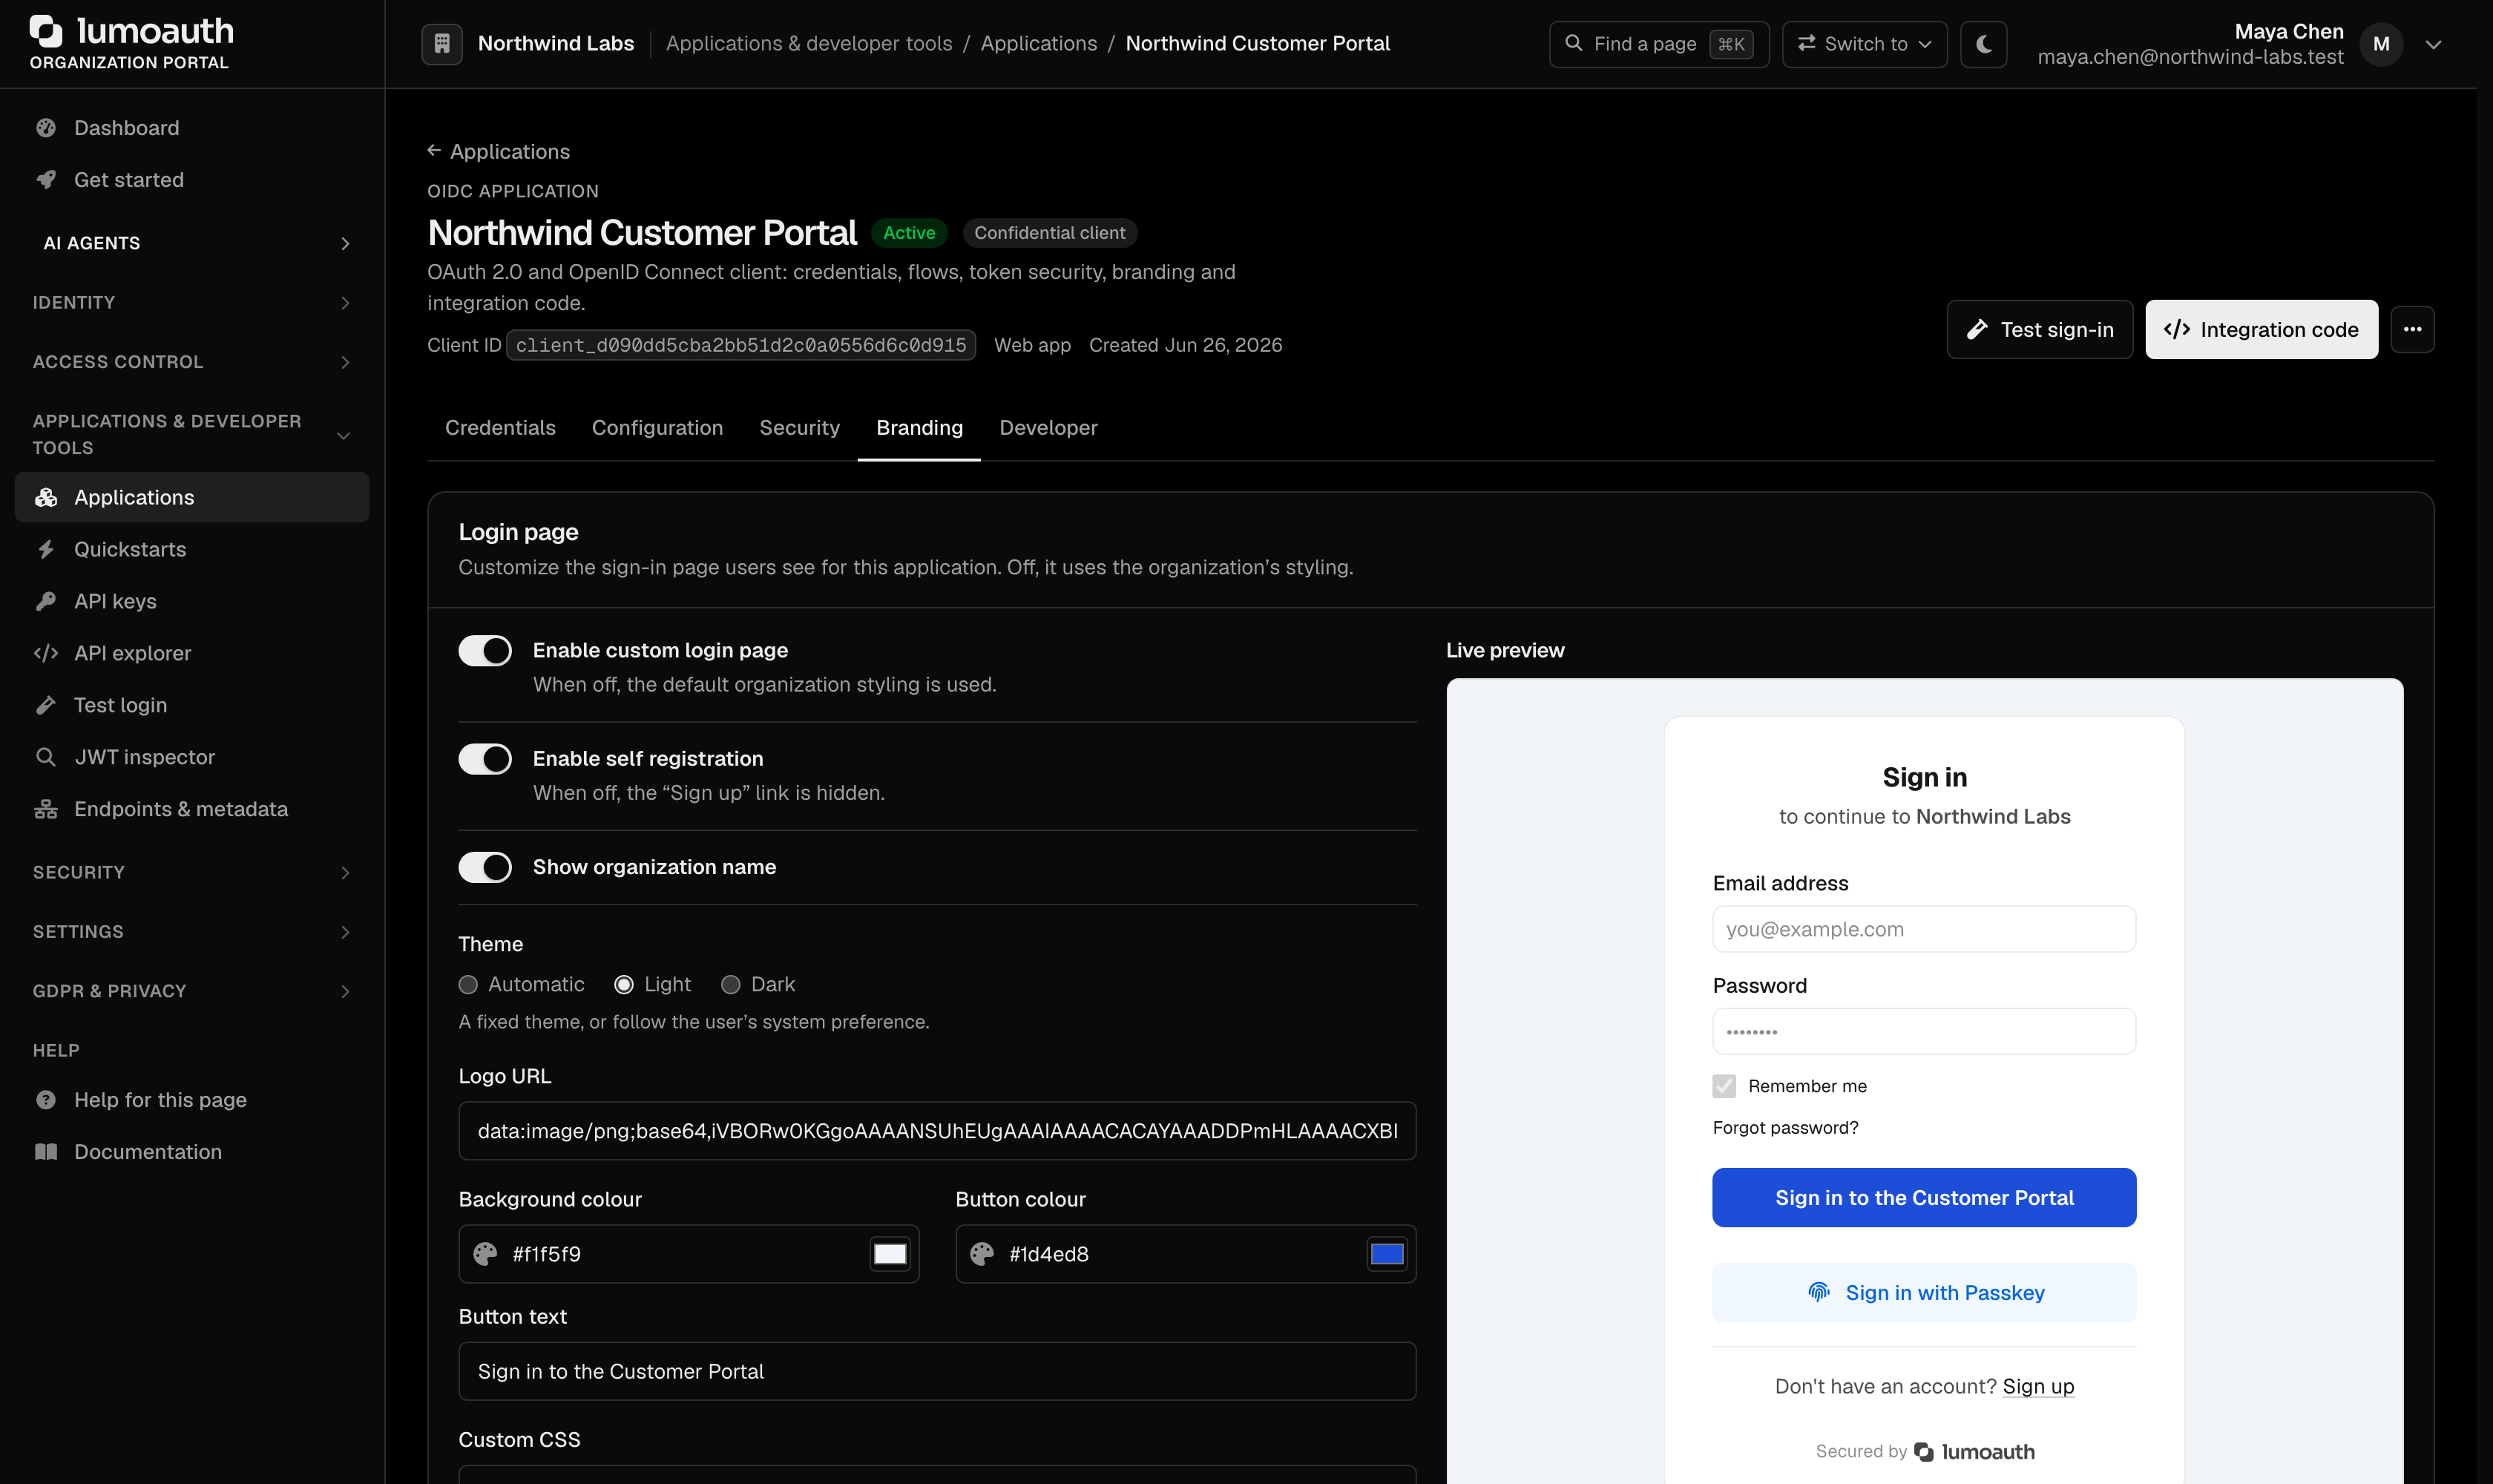Click the JWT inspector magnifier icon

(x=46, y=757)
